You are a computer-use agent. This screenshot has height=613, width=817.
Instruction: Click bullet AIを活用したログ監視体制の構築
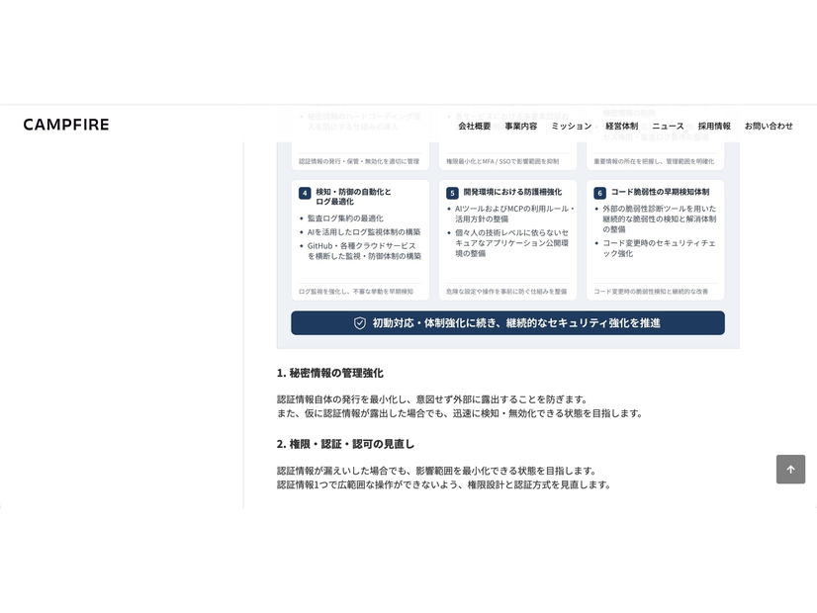coord(364,231)
